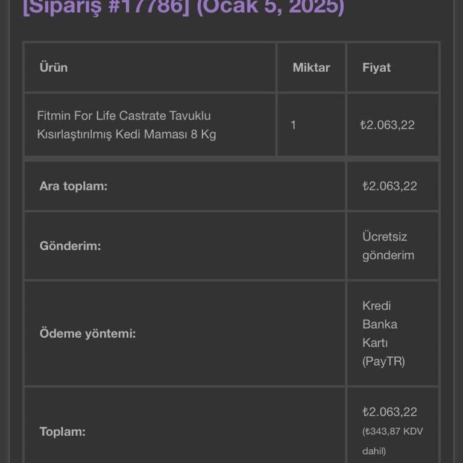Click the Fitmin For Life Castrate product name

[x=124, y=115]
